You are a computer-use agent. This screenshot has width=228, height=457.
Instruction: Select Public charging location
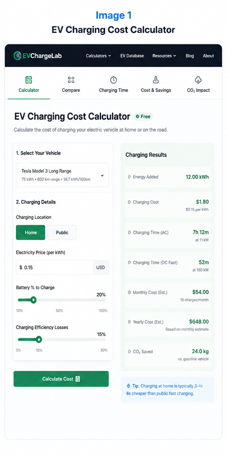click(62, 233)
